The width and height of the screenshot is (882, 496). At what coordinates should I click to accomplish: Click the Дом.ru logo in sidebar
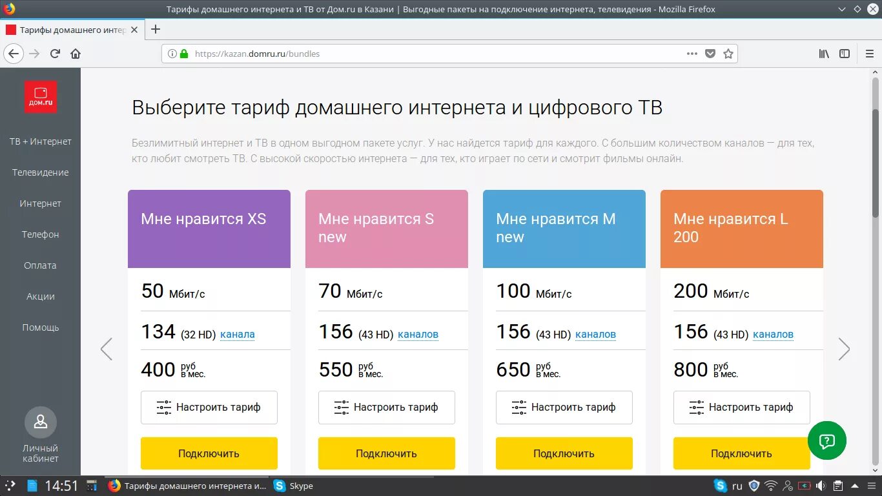pos(41,97)
